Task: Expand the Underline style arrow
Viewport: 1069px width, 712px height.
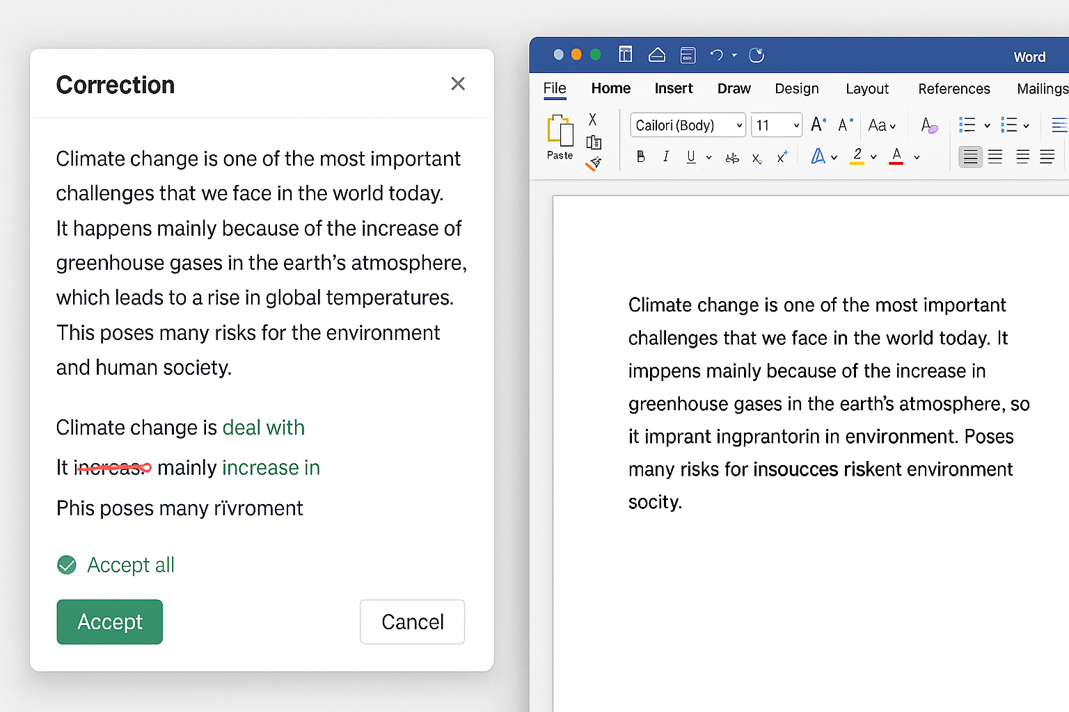Action: (x=708, y=158)
